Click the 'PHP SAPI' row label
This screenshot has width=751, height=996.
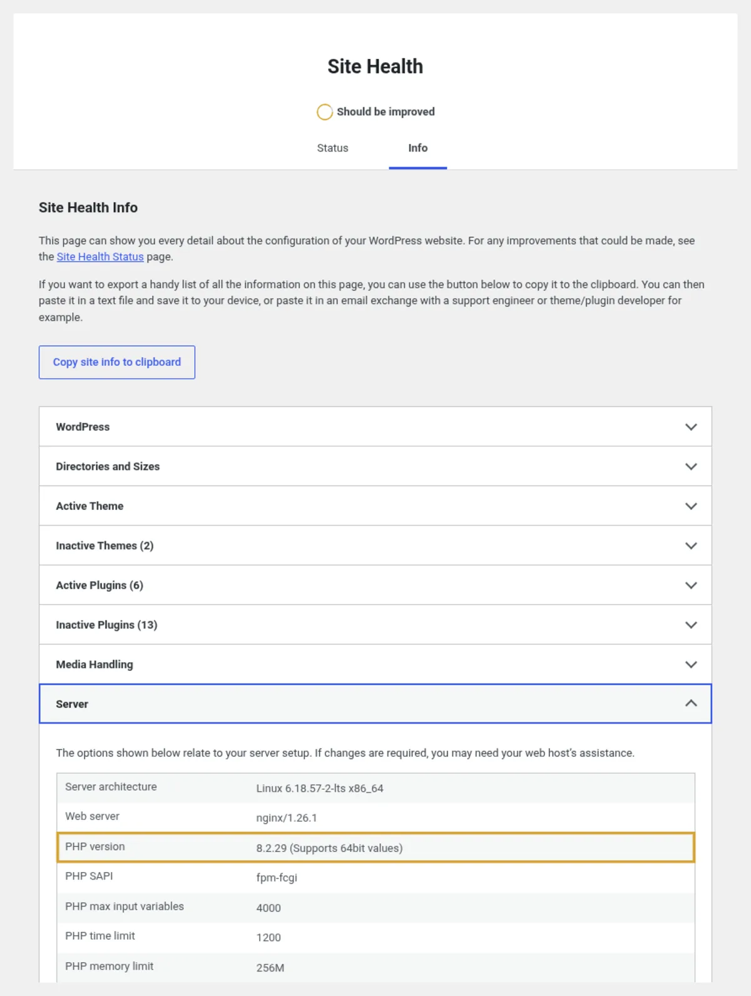click(x=89, y=876)
